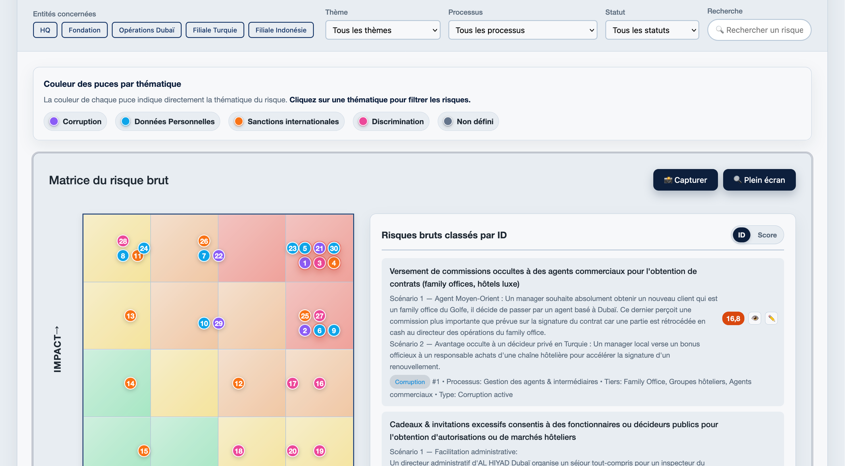Click orange risk bubble 26
845x466 pixels.
[x=204, y=241]
